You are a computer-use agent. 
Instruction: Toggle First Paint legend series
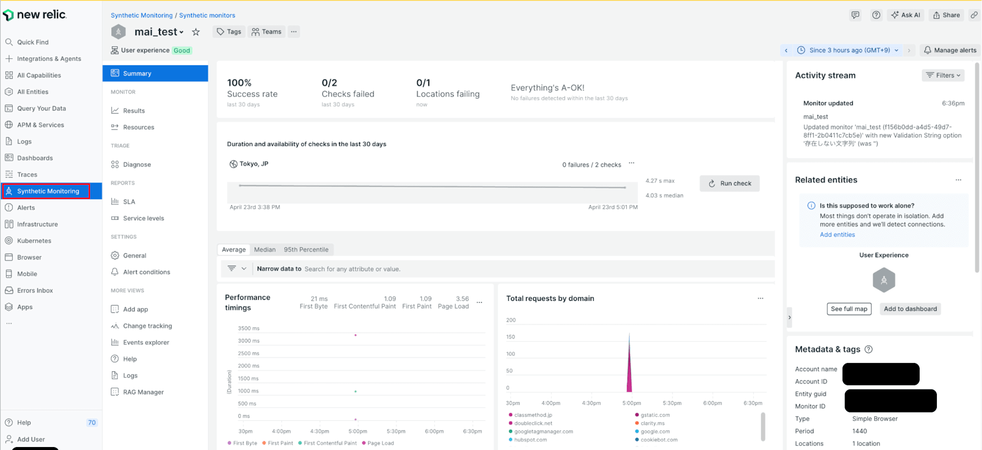point(277,443)
